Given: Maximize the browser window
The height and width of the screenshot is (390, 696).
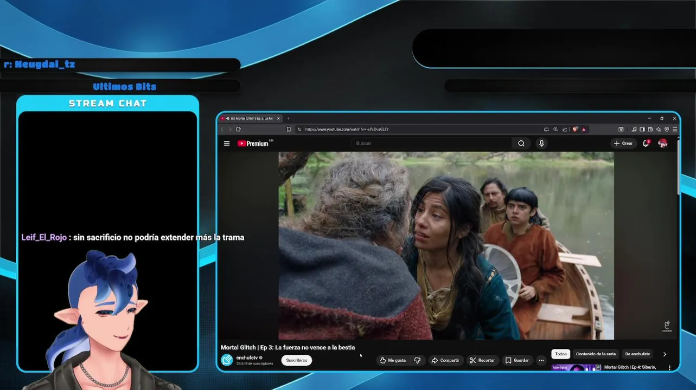Looking at the screenshot, I should pos(662,118).
